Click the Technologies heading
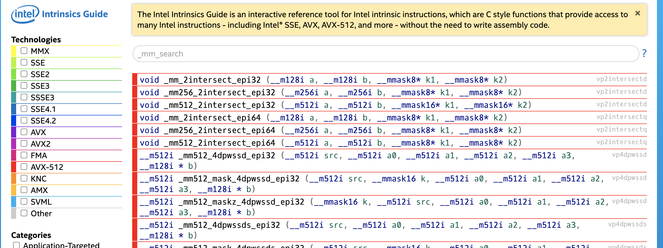Screen dimensions: 663x248 pos(36,40)
